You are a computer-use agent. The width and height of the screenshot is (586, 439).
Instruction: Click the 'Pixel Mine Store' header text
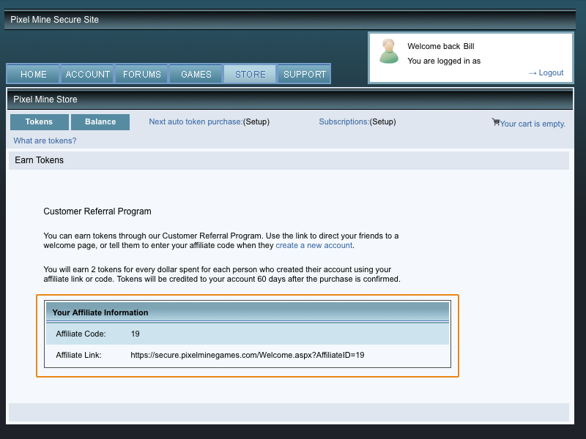45,100
